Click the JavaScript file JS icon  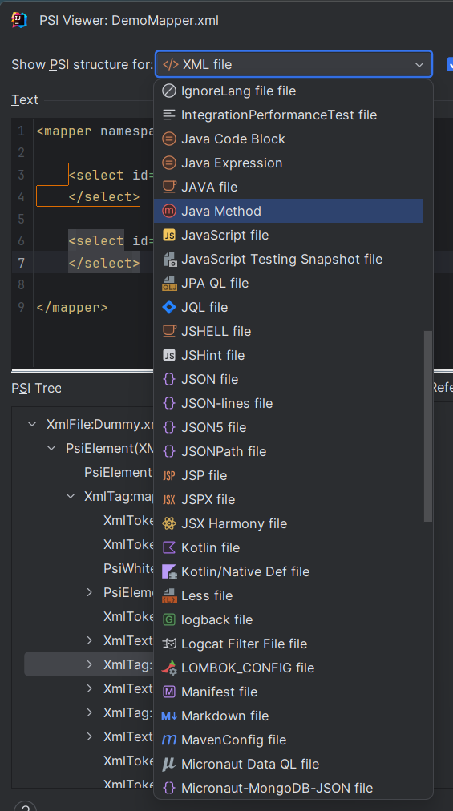coord(169,236)
